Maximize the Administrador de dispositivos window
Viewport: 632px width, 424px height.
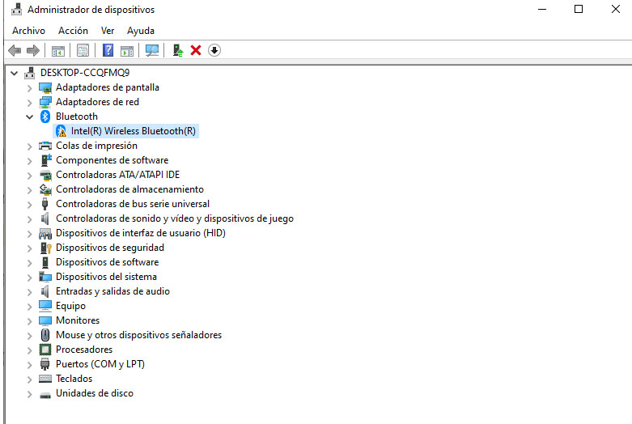579,9
